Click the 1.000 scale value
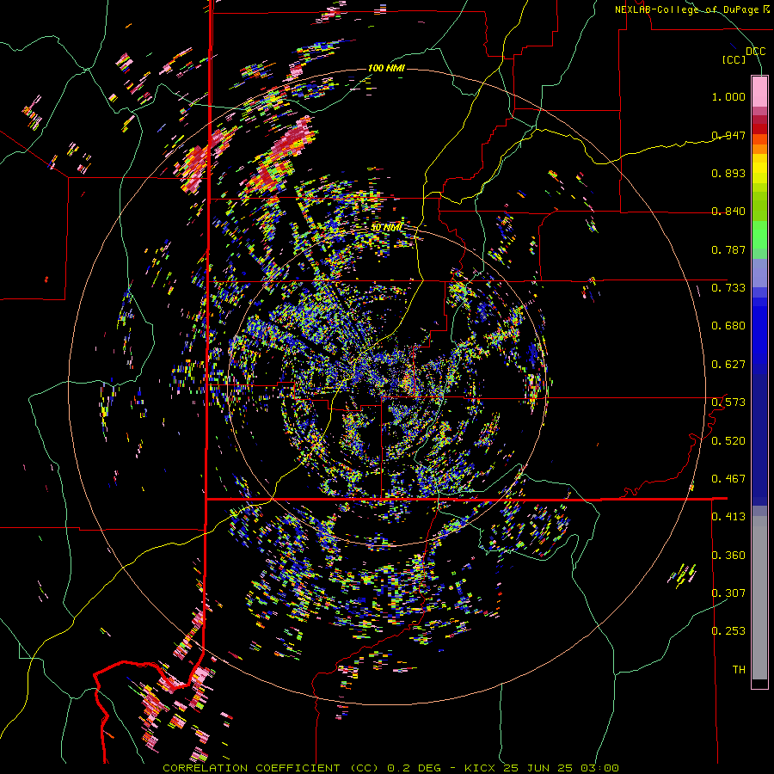Viewport: 774px width, 774px height. click(x=728, y=96)
